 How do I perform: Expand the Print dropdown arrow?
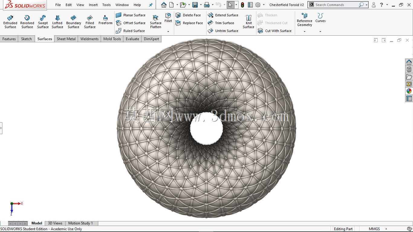click(x=213, y=5)
